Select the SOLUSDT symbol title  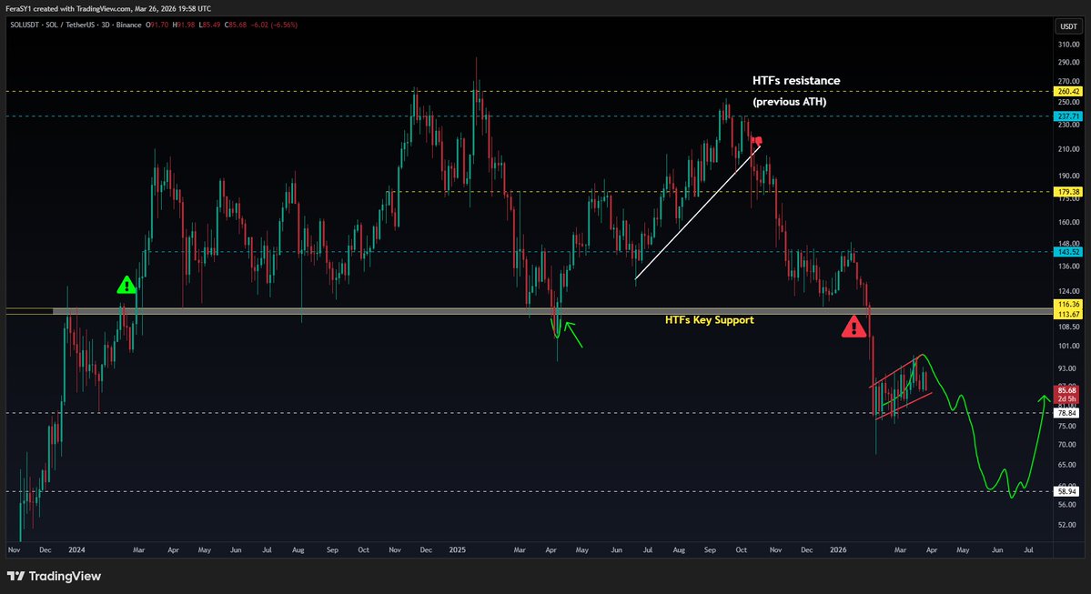24,25
